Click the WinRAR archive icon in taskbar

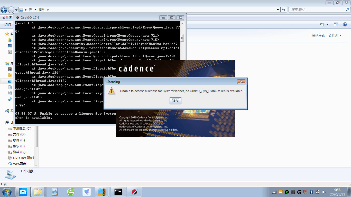102,192
